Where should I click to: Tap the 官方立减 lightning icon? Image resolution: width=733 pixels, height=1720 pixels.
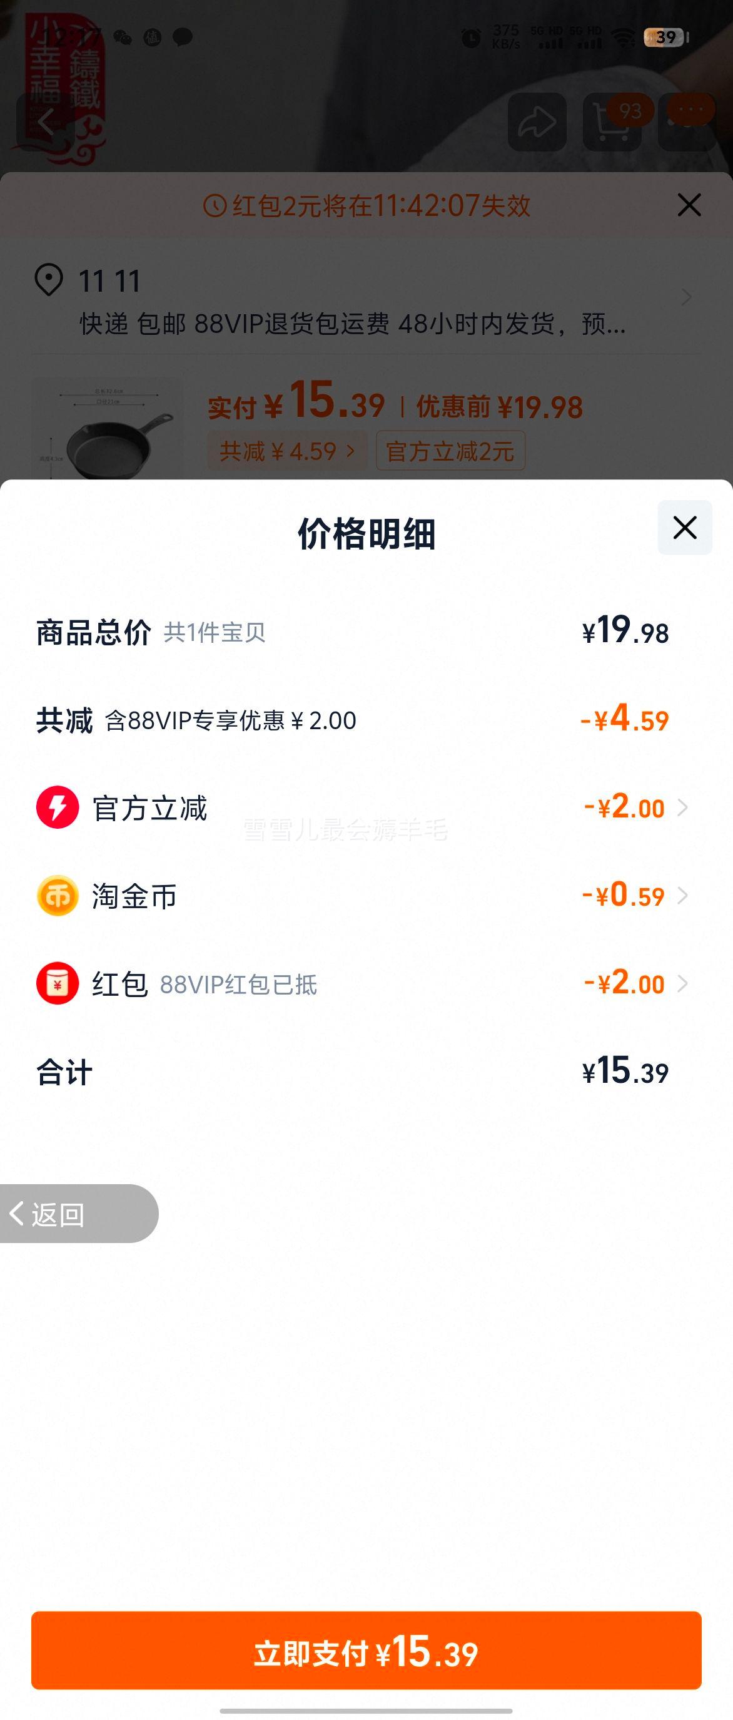(58, 807)
